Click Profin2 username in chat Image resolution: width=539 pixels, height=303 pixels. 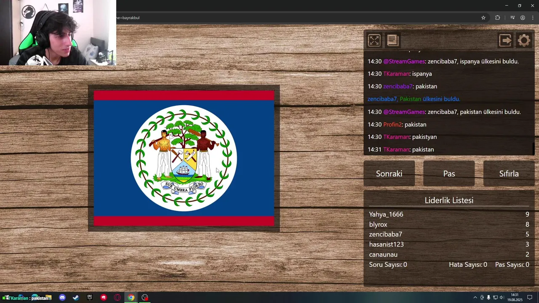393,125
